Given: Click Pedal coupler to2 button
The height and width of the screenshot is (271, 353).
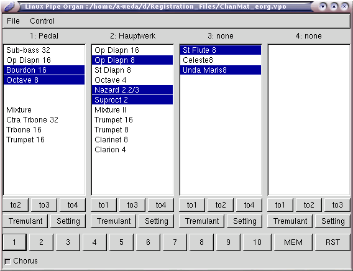Looking at the screenshot, I should (16, 205).
